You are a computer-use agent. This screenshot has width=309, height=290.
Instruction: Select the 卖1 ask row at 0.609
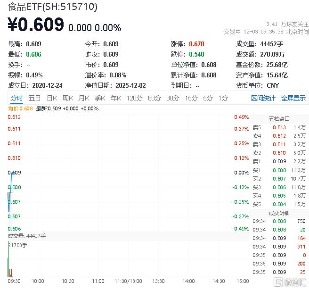(279, 161)
